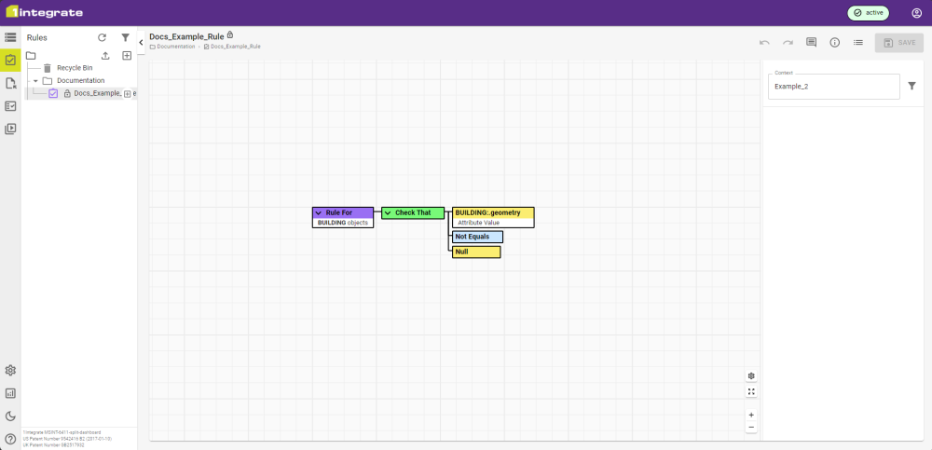Select Docs_Example_Rule in the rules tree

coord(97,93)
